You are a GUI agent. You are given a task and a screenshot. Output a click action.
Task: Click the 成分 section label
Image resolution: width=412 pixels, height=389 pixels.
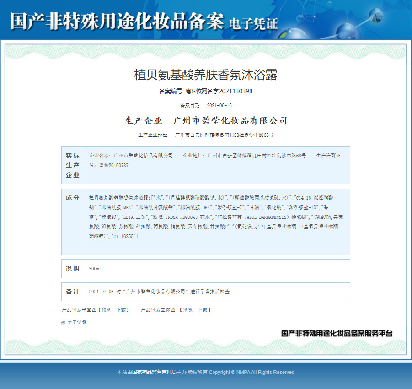click(x=73, y=198)
